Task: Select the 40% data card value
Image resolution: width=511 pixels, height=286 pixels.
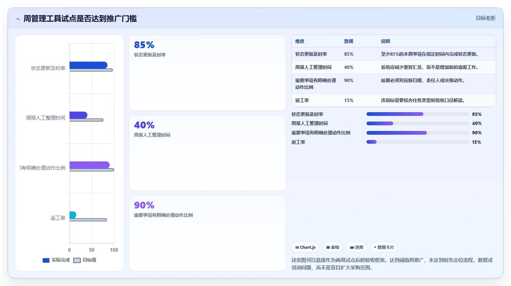Action: [x=144, y=125]
